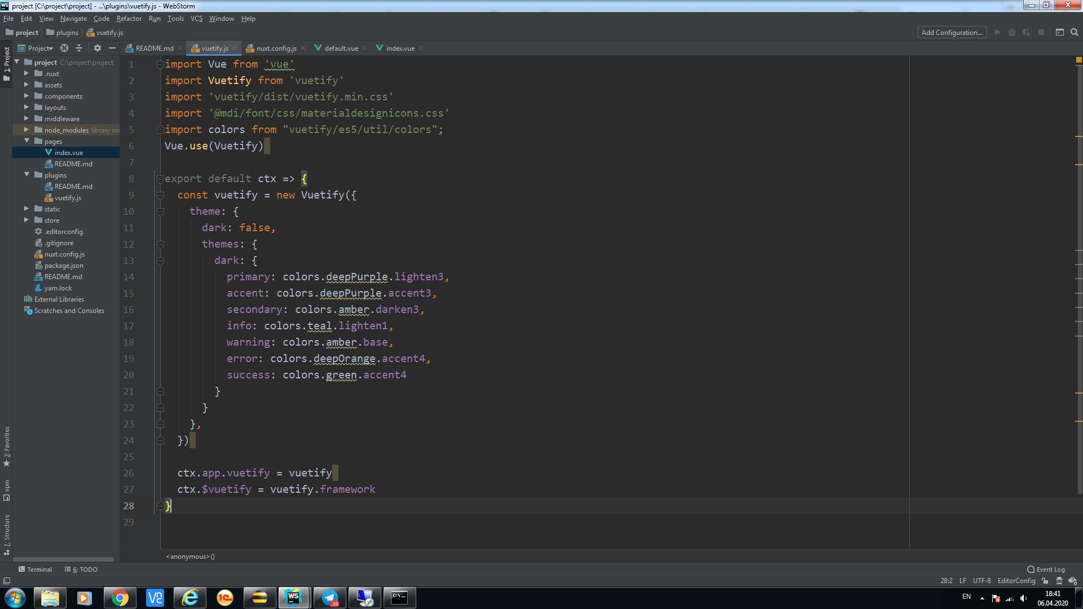Click the Stop square icon in toolbar
The height and width of the screenshot is (609, 1083).
1041,33
